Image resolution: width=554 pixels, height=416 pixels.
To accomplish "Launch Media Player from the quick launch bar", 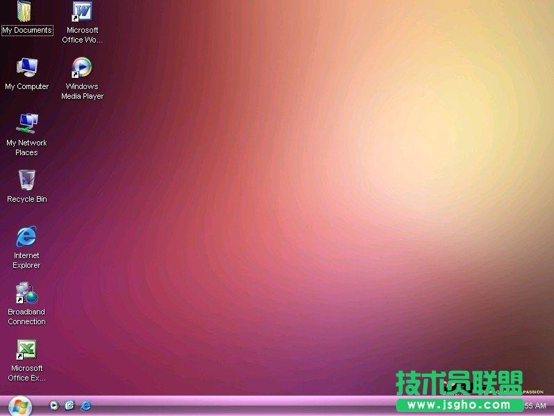I will (x=54, y=405).
